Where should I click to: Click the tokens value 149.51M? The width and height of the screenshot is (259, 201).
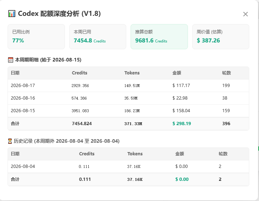tap(132, 86)
